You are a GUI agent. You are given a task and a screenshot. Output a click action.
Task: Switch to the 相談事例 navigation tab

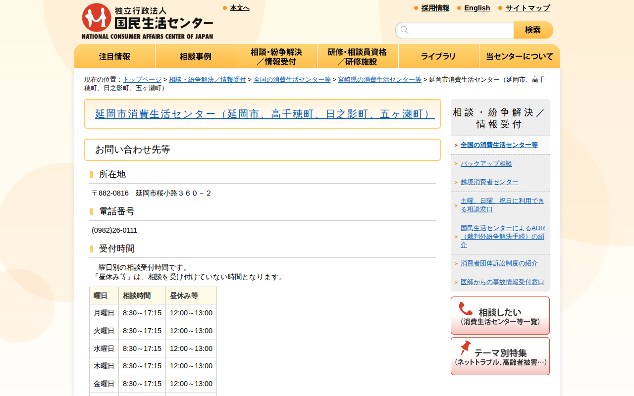coord(196,56)
